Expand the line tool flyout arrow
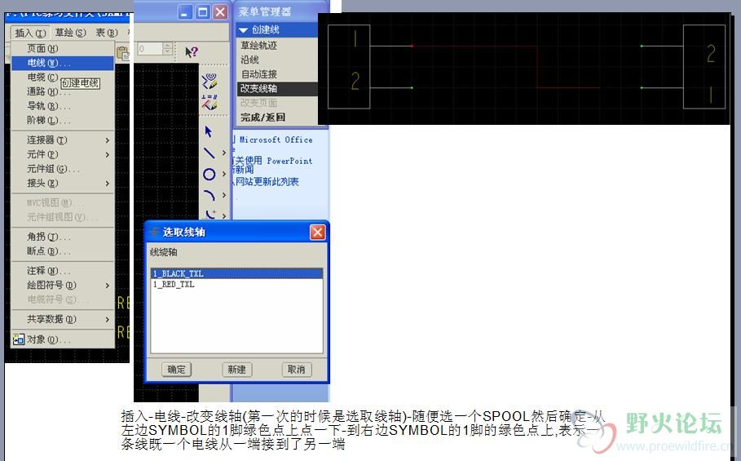 click(224, 153)
